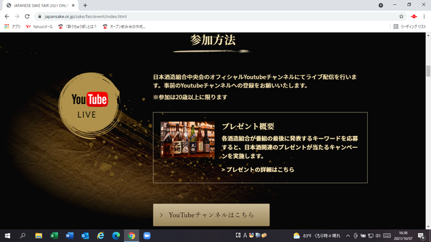View site info via the padlock icon
The height and width of the screenshot is (242, 431).
tap(40, 16)
